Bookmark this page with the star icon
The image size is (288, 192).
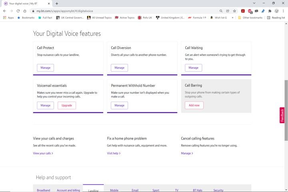234,11
